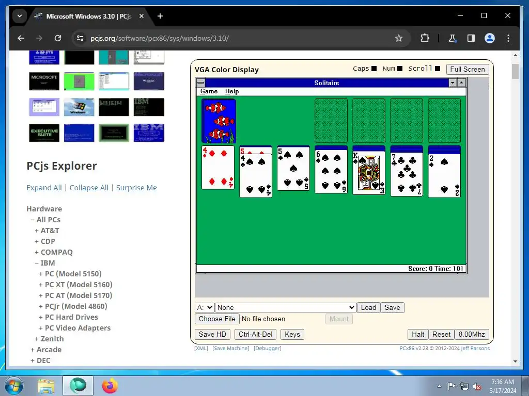Image resolution: width=529 pixels, height=396 pixels.
Task: Select the King of spades card
Action: pyautogui.click(x=369, y=172)
